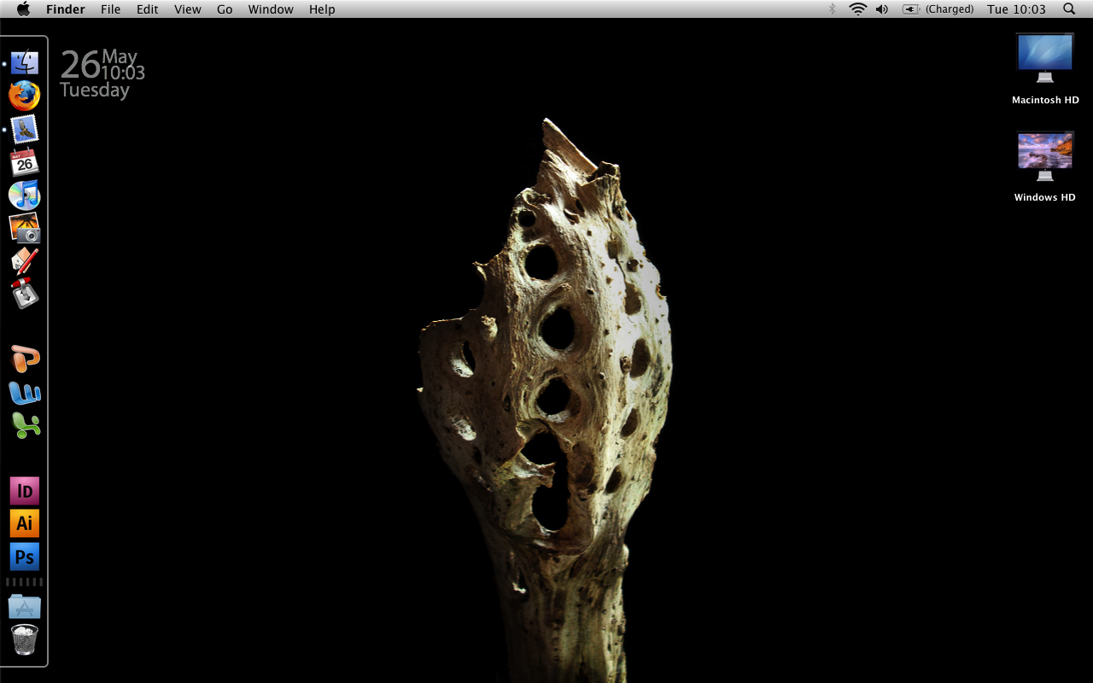The width and height of the screenshot is (1093, 683).
Task: Select the Windows HD desktop drive
Action: pos(1045,155)
